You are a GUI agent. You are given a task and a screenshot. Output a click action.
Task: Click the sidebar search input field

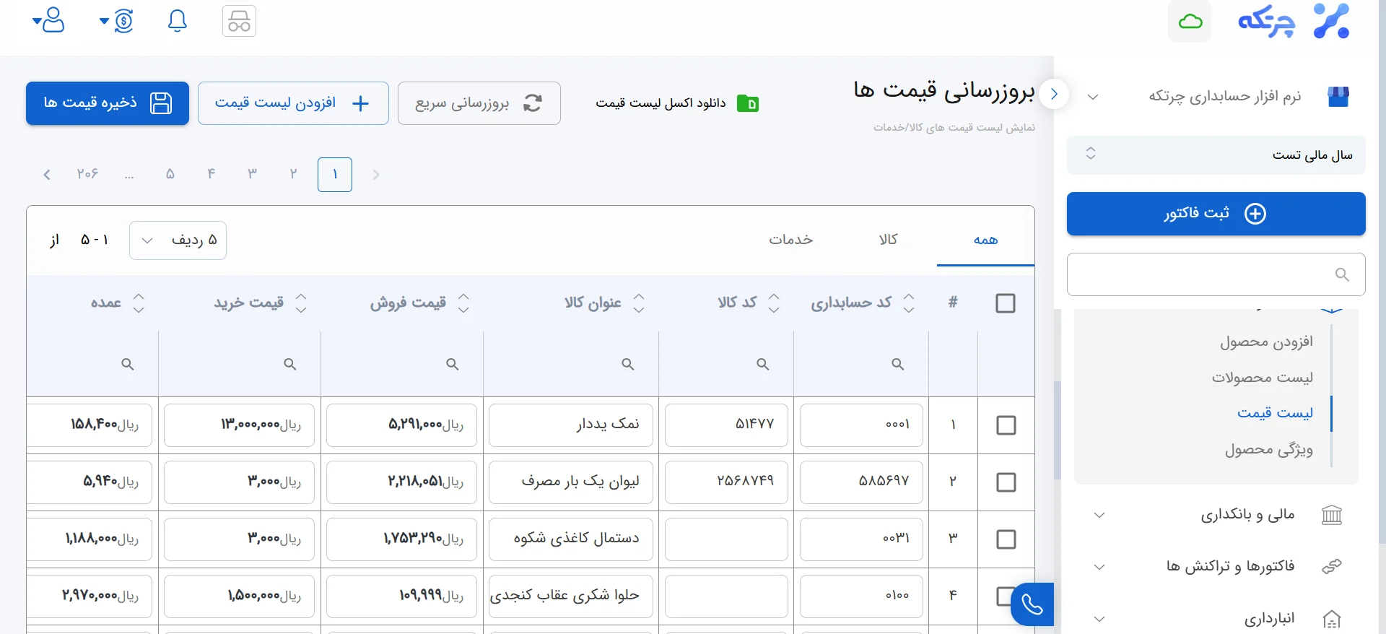(x=1216, y=274)
